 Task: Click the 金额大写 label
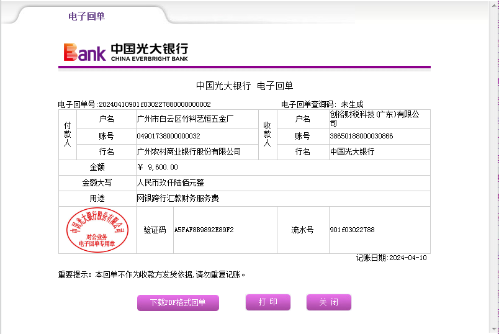pos(97,183)
